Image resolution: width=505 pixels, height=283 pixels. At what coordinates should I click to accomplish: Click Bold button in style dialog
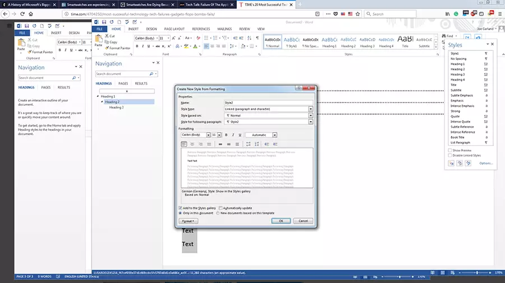(x=226, y=135)
